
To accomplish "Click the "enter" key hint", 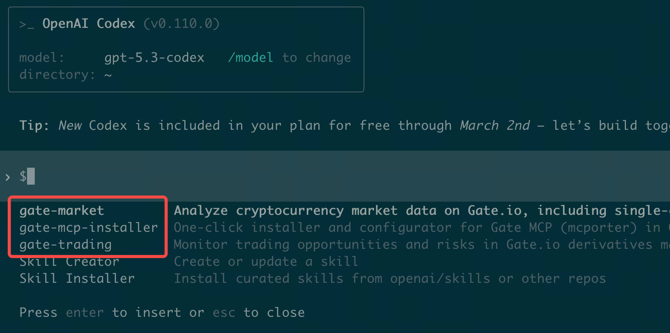I will 85,313.
